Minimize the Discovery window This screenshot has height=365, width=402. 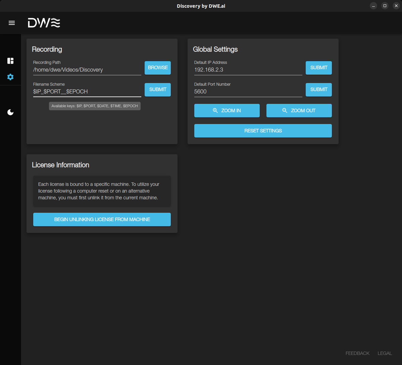click(x=373, y=6)
